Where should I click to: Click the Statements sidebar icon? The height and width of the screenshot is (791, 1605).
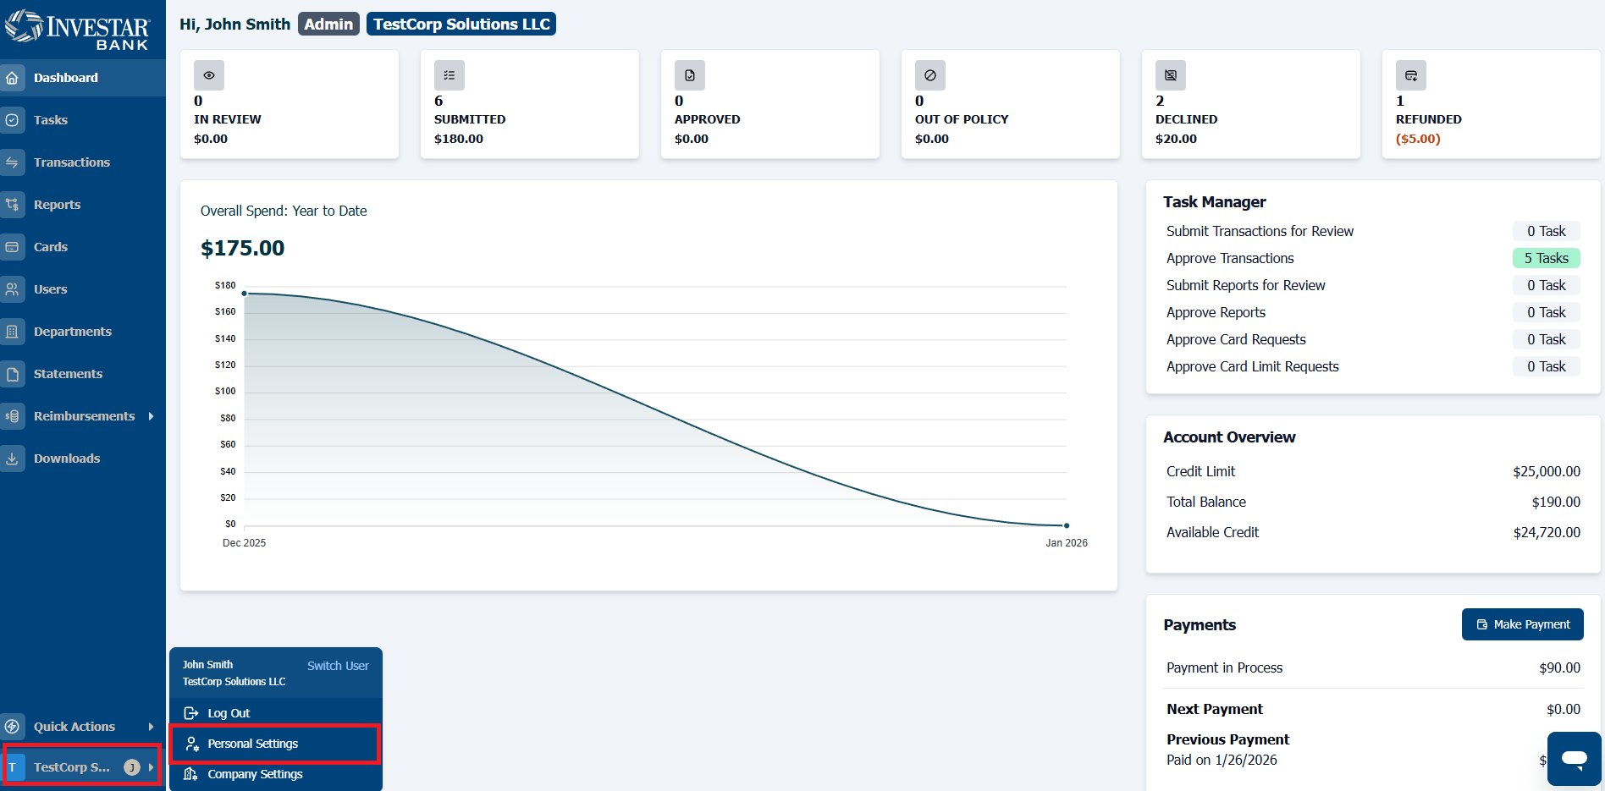(12, 374)
